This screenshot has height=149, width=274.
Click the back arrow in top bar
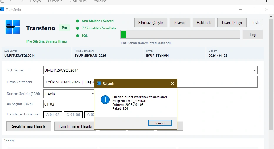coord(12,1)
